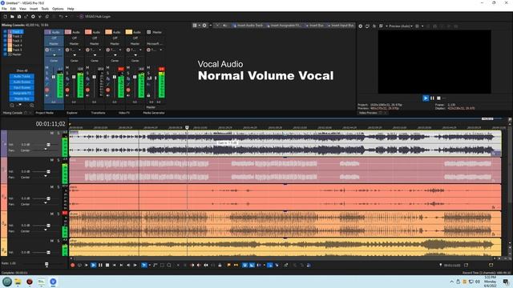Viewport: 513px width, 288px height.
Task: Pause playback in the timeline transport bar
Action: [x=100, y=265]
